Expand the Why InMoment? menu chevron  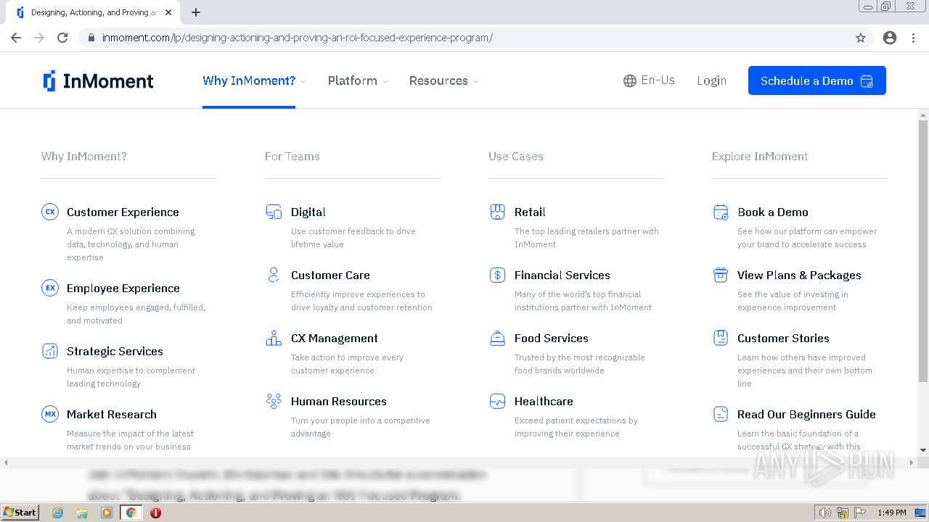303,81
